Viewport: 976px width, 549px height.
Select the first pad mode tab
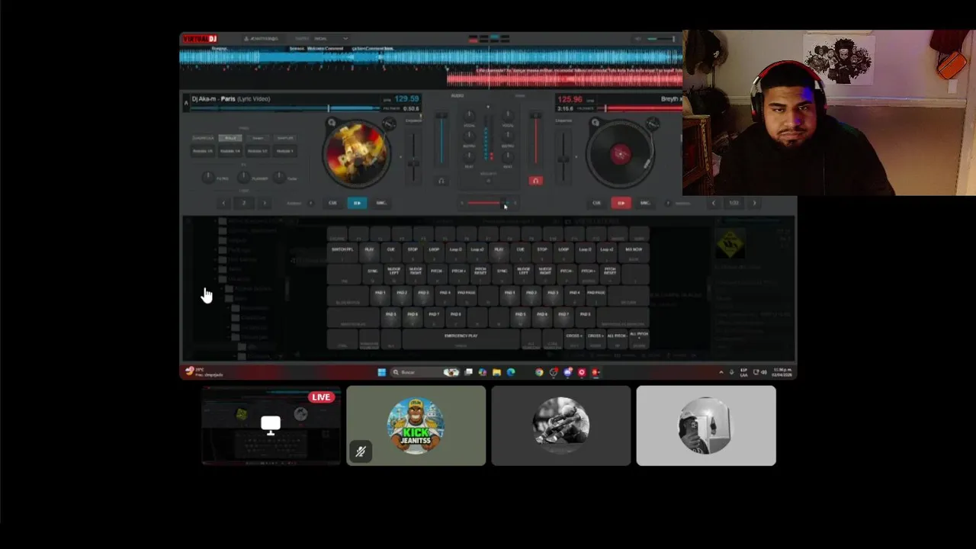(203, 138)
